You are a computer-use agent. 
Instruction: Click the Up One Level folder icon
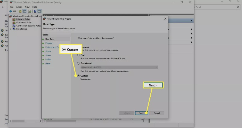tap(20, 11)
